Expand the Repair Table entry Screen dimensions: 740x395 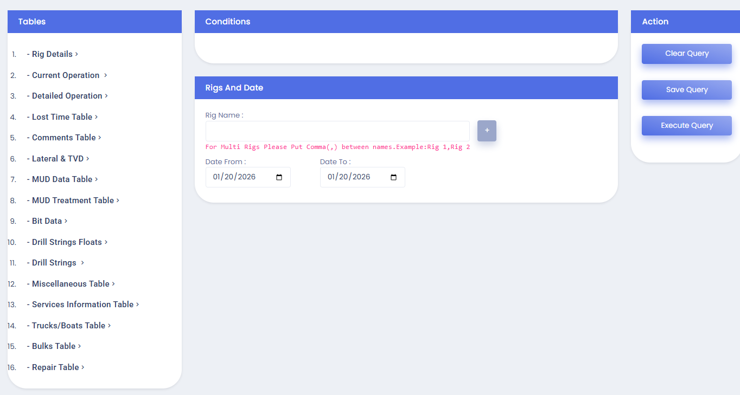coord(55,367)
